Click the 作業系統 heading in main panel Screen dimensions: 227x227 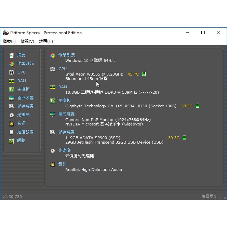[x=66, y=55]
